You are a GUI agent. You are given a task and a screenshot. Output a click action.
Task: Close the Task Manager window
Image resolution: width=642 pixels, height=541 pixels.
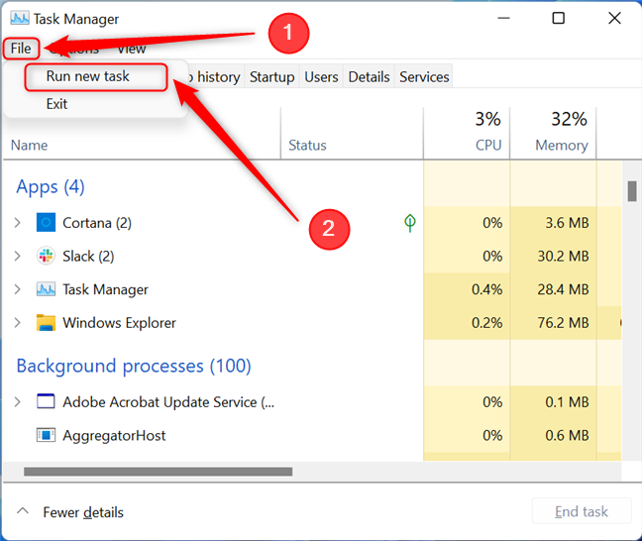pyautogui.click(x=614, y=18)
